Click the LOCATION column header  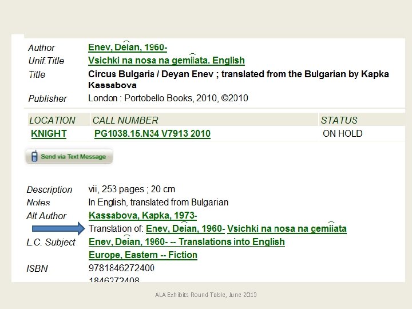(x=52, y=120)
